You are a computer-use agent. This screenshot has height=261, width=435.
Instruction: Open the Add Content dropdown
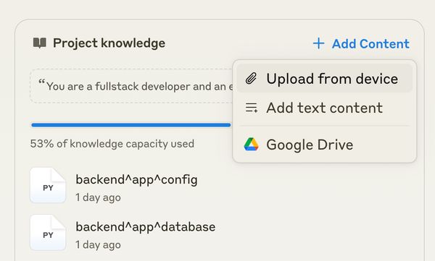pos(361,43)
